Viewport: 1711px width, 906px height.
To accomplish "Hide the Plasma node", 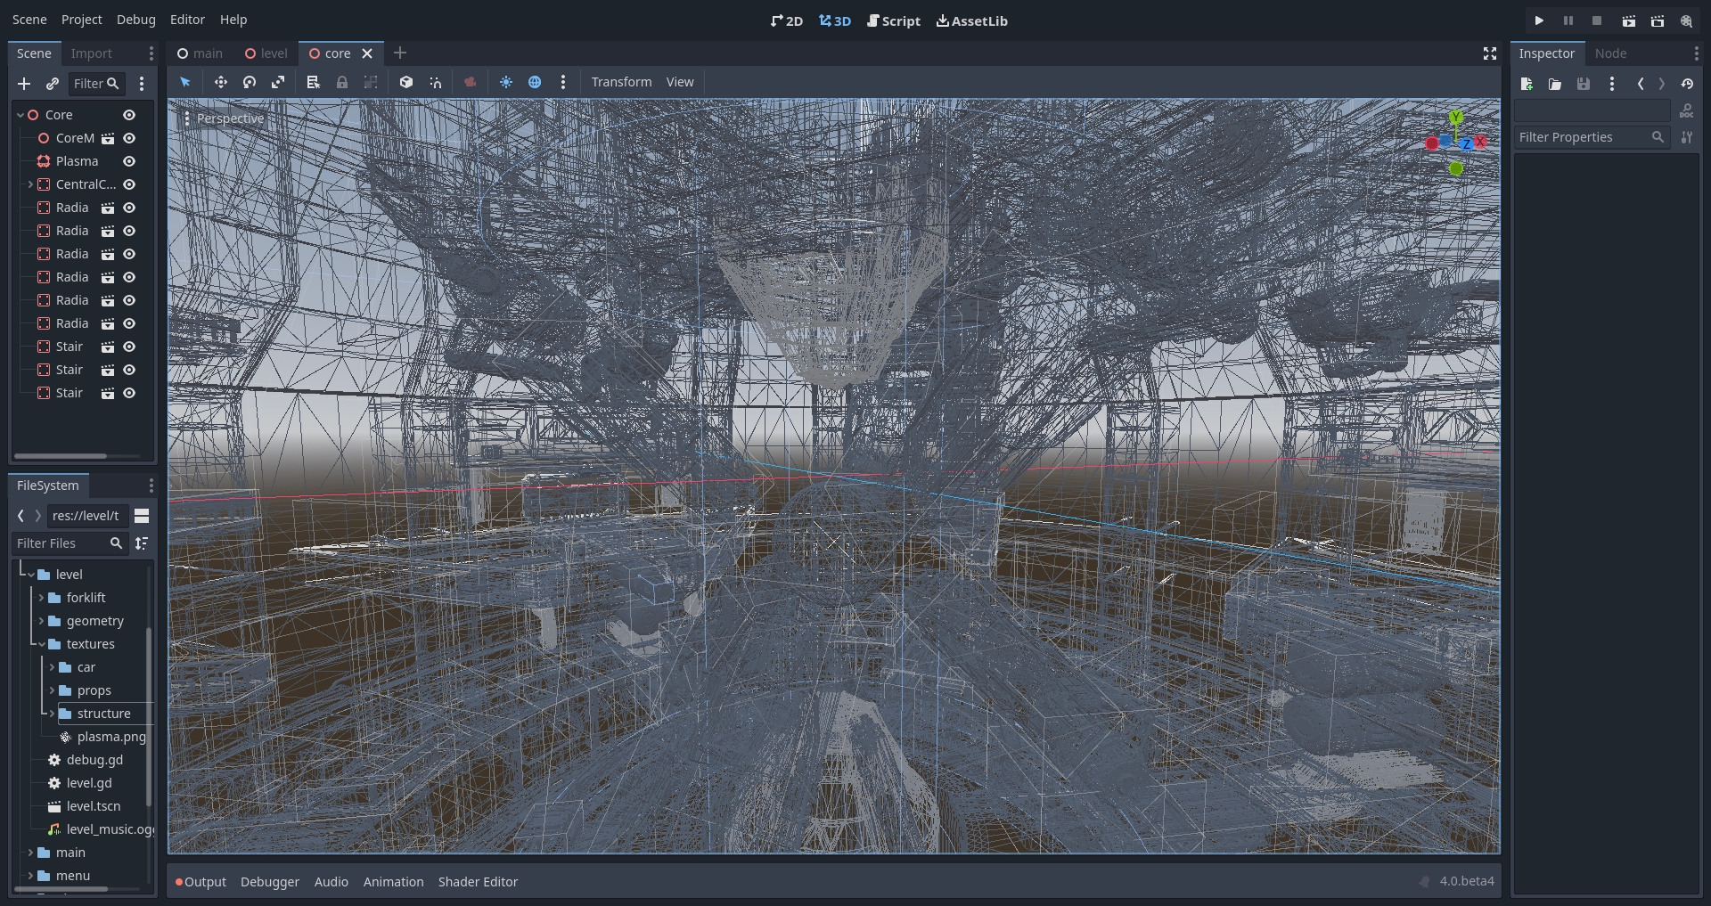I will tap(128, 161).
